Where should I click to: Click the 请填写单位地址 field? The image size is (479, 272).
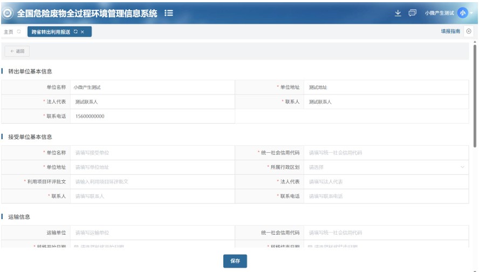point(153,167)
